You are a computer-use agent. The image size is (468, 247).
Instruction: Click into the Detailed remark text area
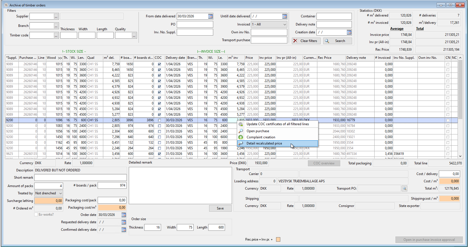point(180,185)
